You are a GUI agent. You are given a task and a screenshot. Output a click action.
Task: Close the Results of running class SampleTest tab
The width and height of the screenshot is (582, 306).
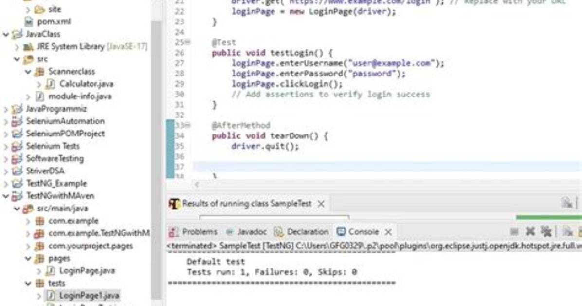pos(321,204)
